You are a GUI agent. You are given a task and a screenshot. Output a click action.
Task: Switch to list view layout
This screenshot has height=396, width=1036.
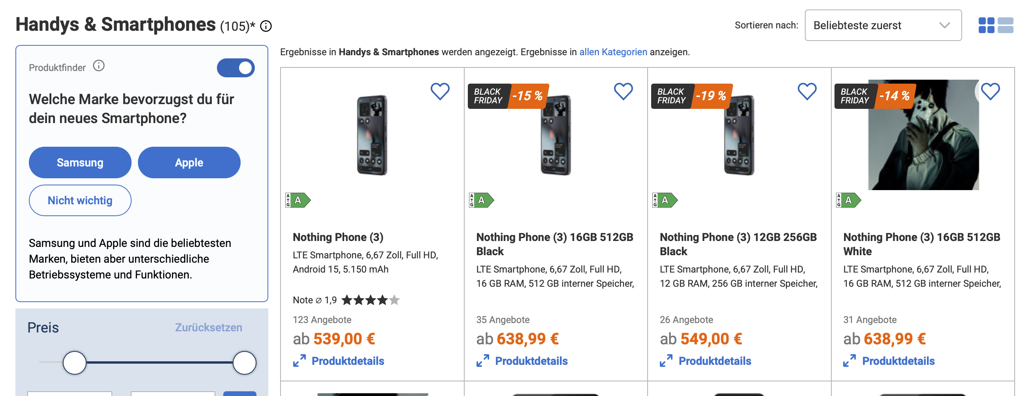coord(1006,25)
